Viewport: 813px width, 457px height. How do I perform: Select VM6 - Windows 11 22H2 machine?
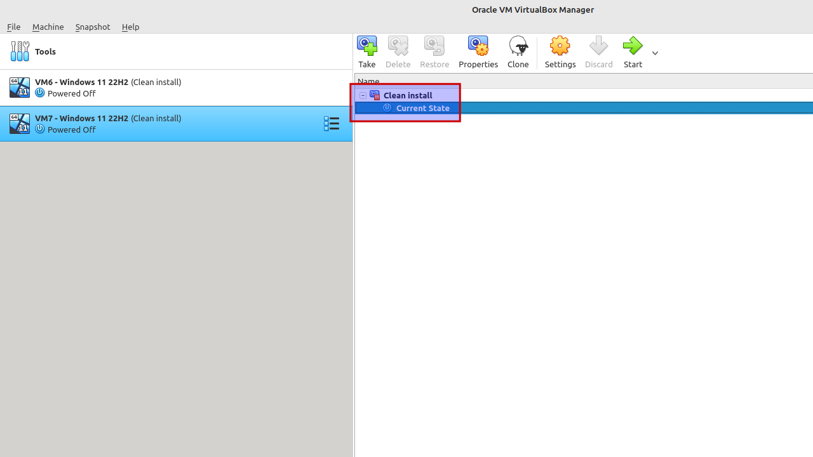click(176, 88)
